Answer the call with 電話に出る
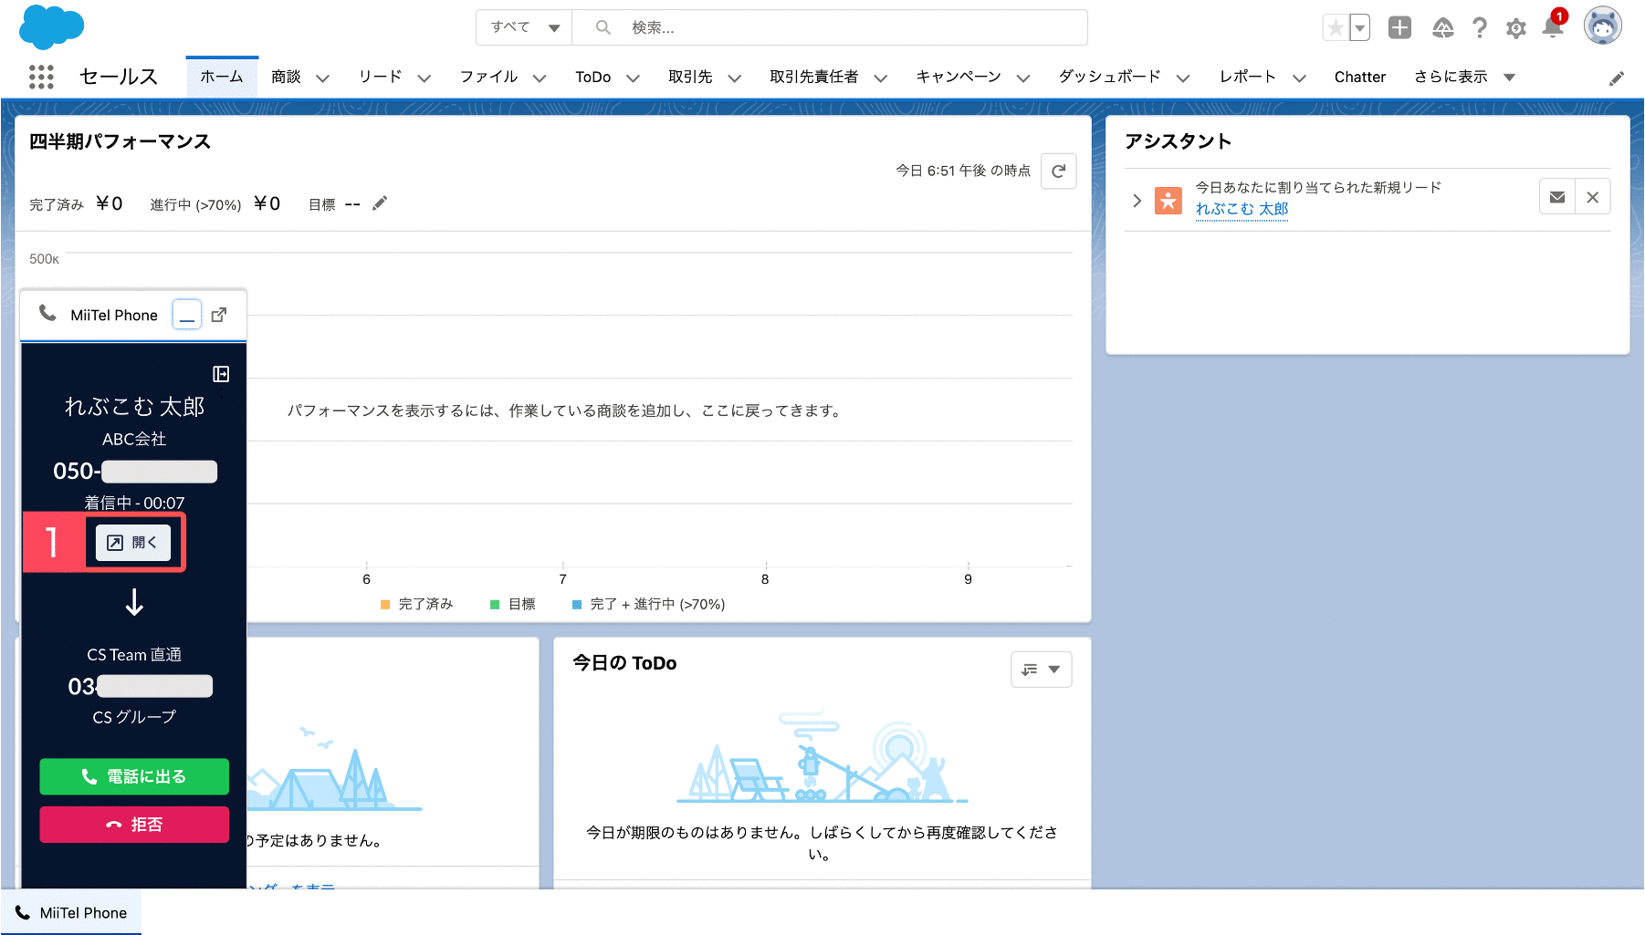This screenshot has width=1645, height=935. pyautogui.click(x=134, y=776)
